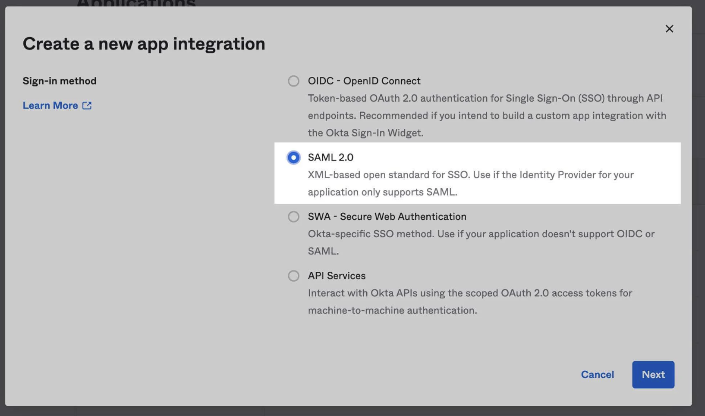Image resolution: width=705 pixels, height=416 pixels.
Task: Click the 'Token-based OAuth 2.0 authentication' description
Action: pyautogui.click(x=487, y=115)
